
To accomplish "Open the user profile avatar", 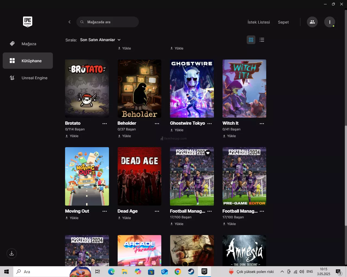I will point(330,22).
